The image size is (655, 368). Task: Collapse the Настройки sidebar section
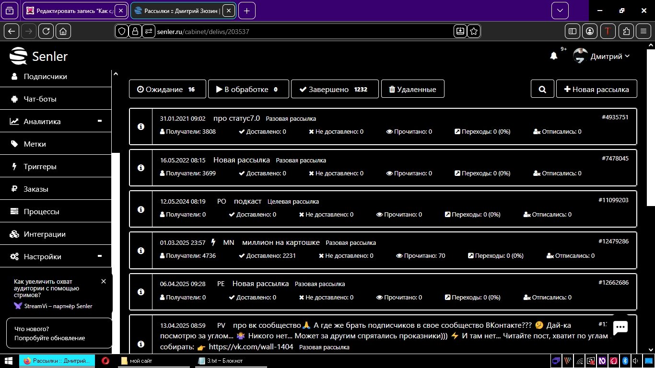tap(100, 256)
